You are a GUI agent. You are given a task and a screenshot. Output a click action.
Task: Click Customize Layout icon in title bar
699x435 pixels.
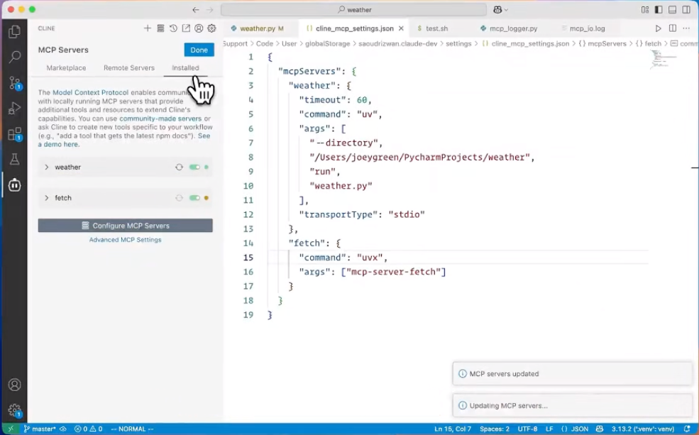click(x=645, y=9)
